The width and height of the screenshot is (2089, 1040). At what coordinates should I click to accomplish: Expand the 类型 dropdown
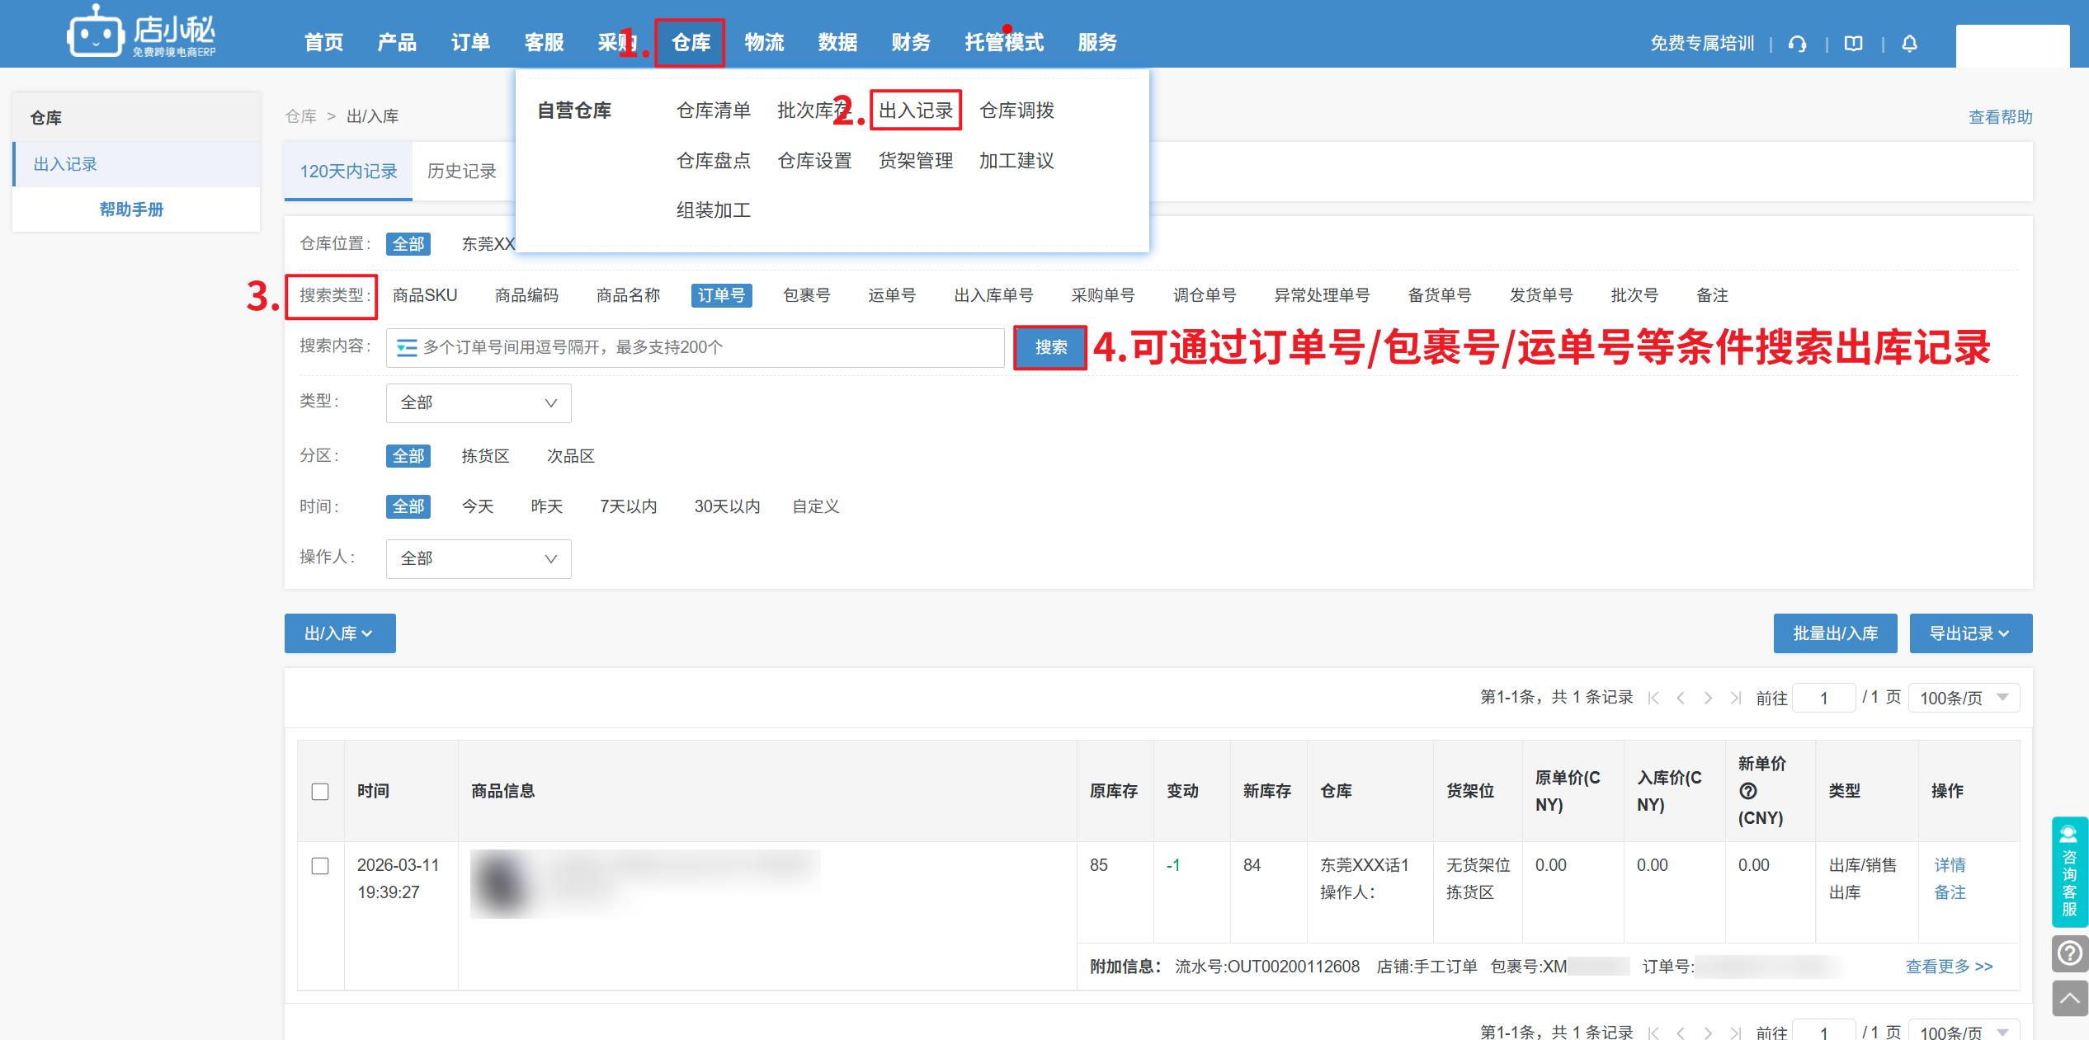(479, 402)
